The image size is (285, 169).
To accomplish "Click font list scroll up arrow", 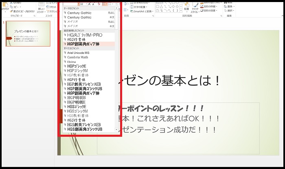I will click(x=116, y=8).
